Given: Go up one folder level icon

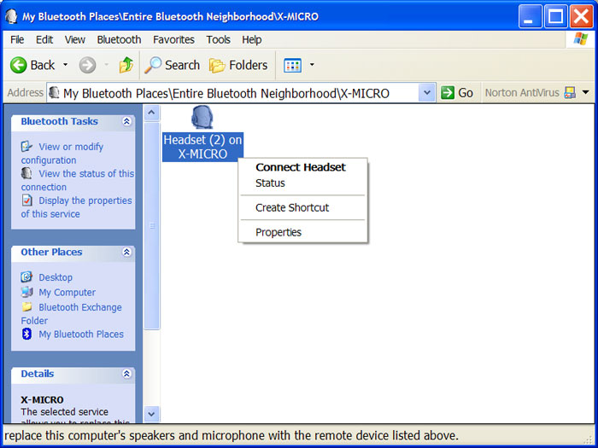Looking at the screenshot, I should click(x=126, y=65).
